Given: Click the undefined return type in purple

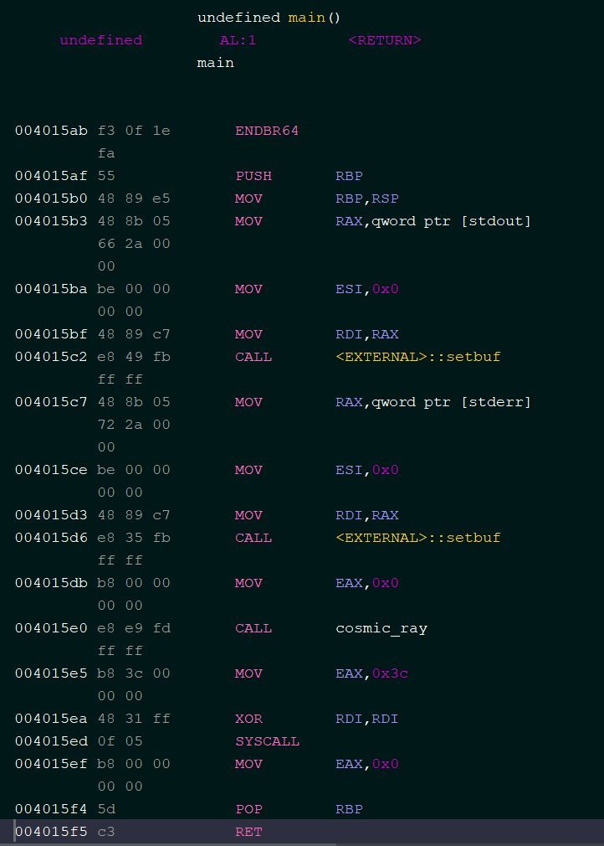Looking at the screenshot, I should [x=101, y=40].
